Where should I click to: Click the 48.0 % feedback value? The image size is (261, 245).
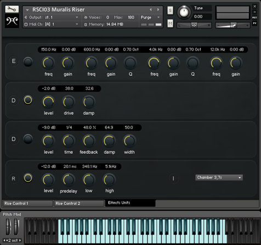(x=89, y=127)
